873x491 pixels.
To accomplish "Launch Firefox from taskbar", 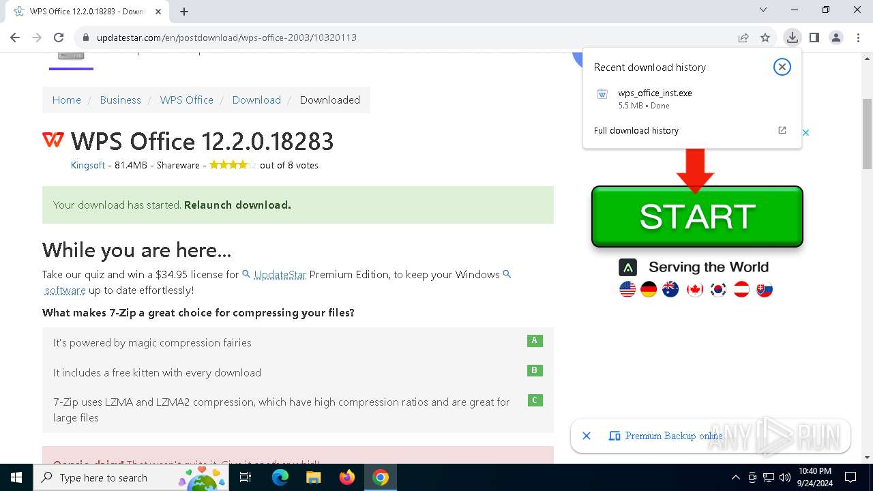I will pos(346,477).
